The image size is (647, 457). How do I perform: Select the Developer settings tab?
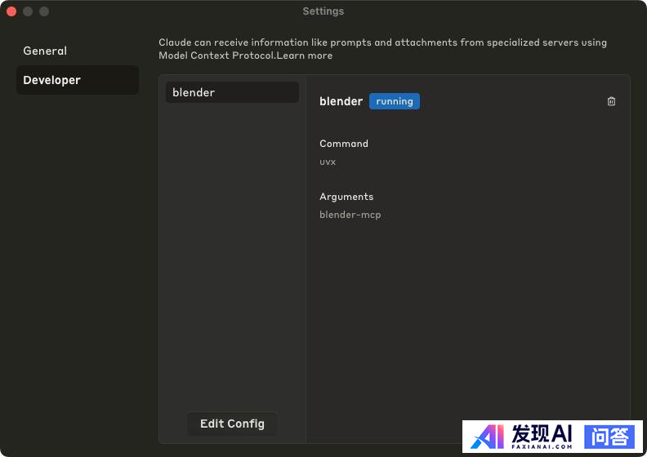coord(51,80)
